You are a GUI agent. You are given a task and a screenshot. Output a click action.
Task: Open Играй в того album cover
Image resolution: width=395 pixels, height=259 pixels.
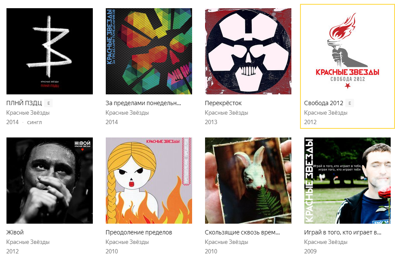[x=348, y=181]
